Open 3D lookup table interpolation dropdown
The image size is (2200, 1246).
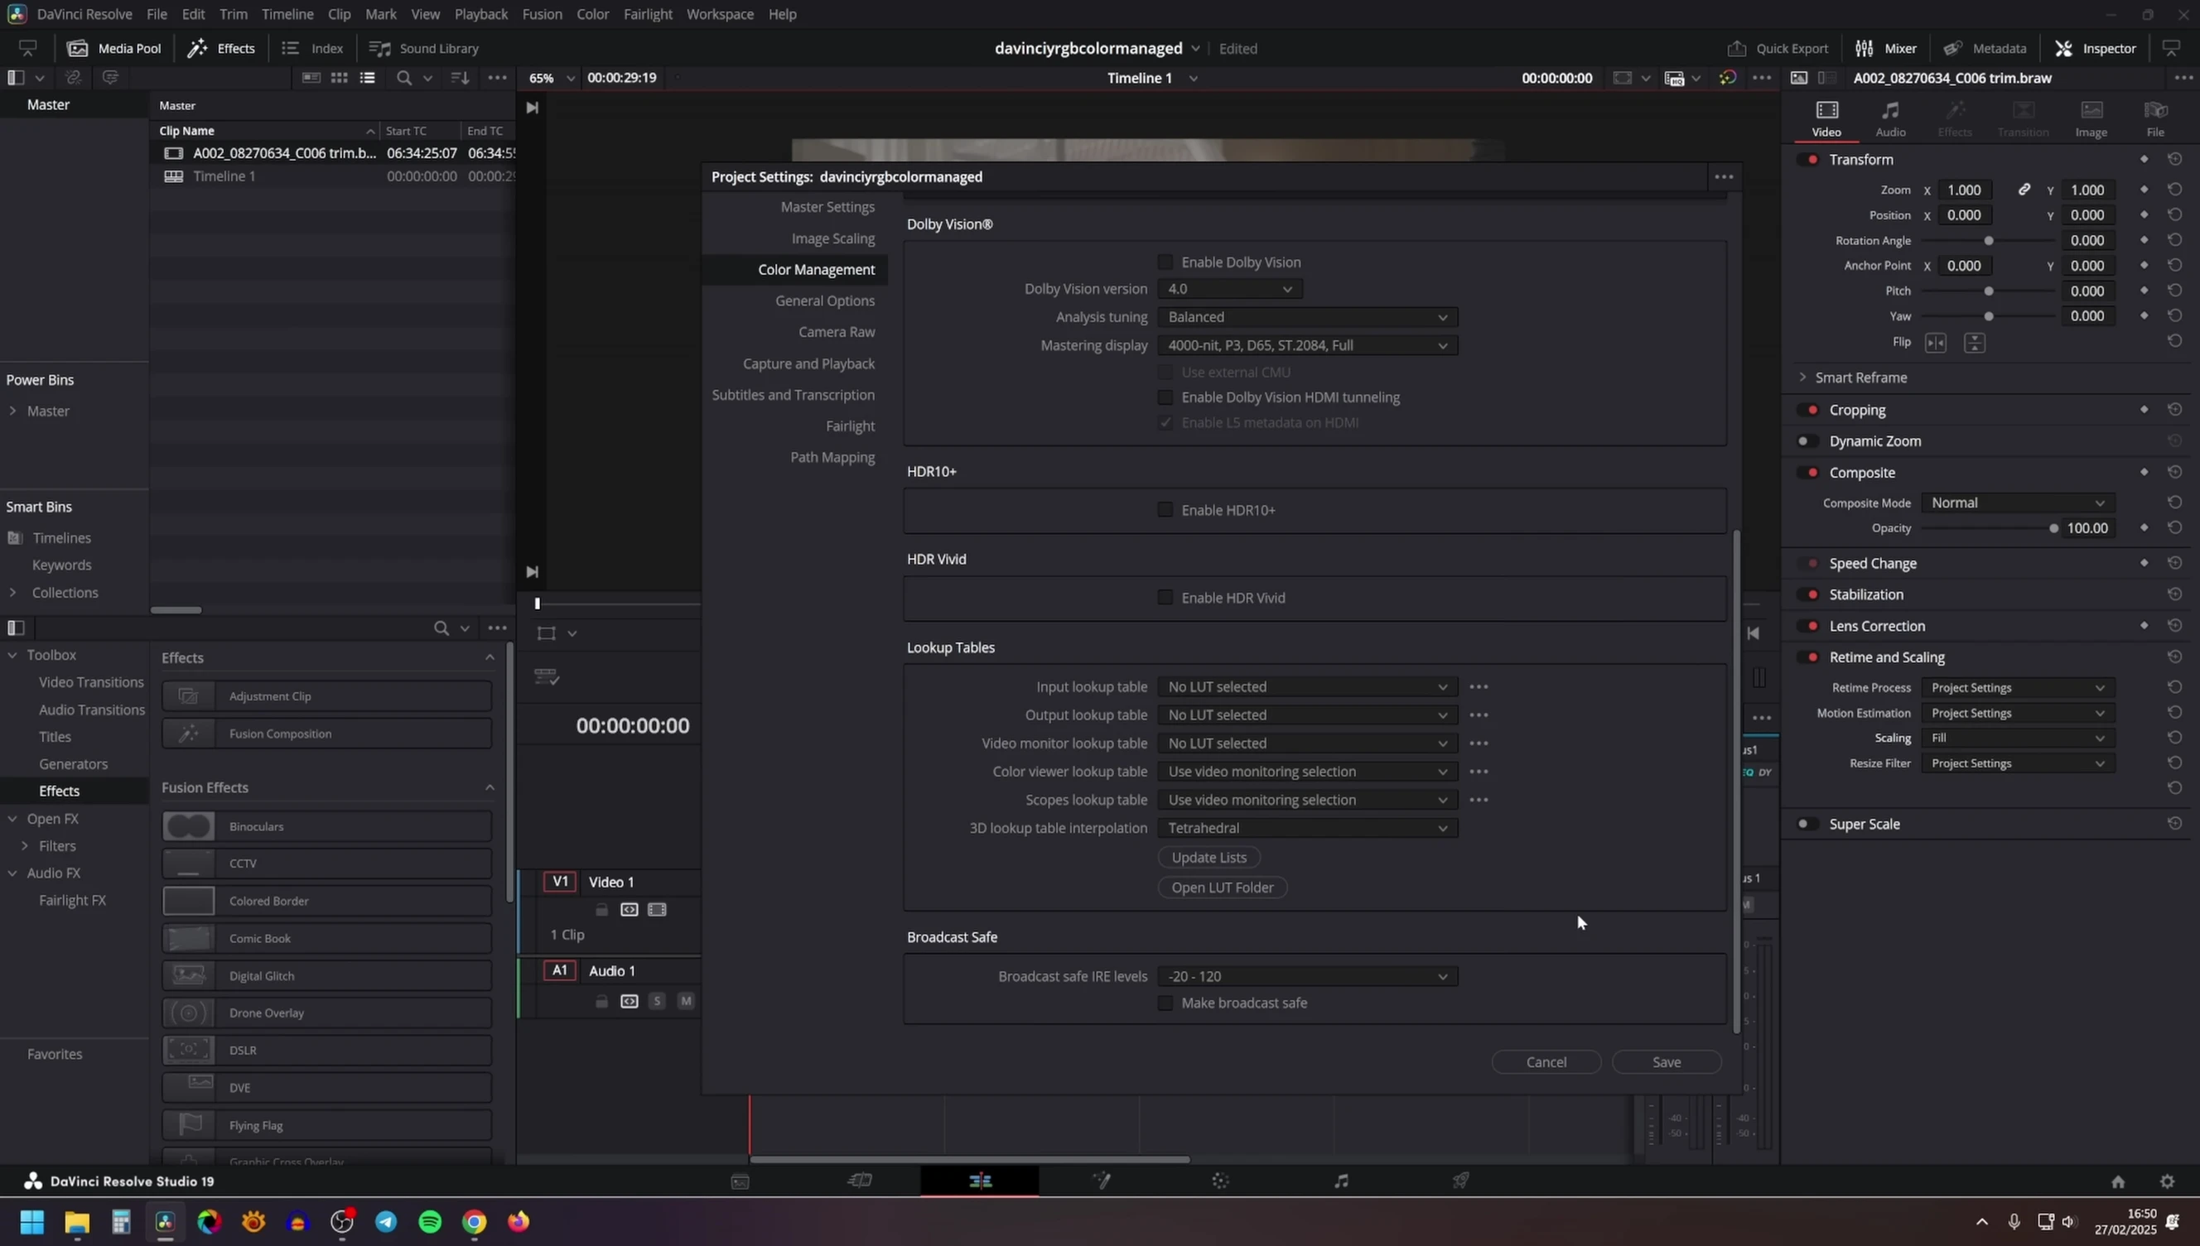tap(1307, 829)
